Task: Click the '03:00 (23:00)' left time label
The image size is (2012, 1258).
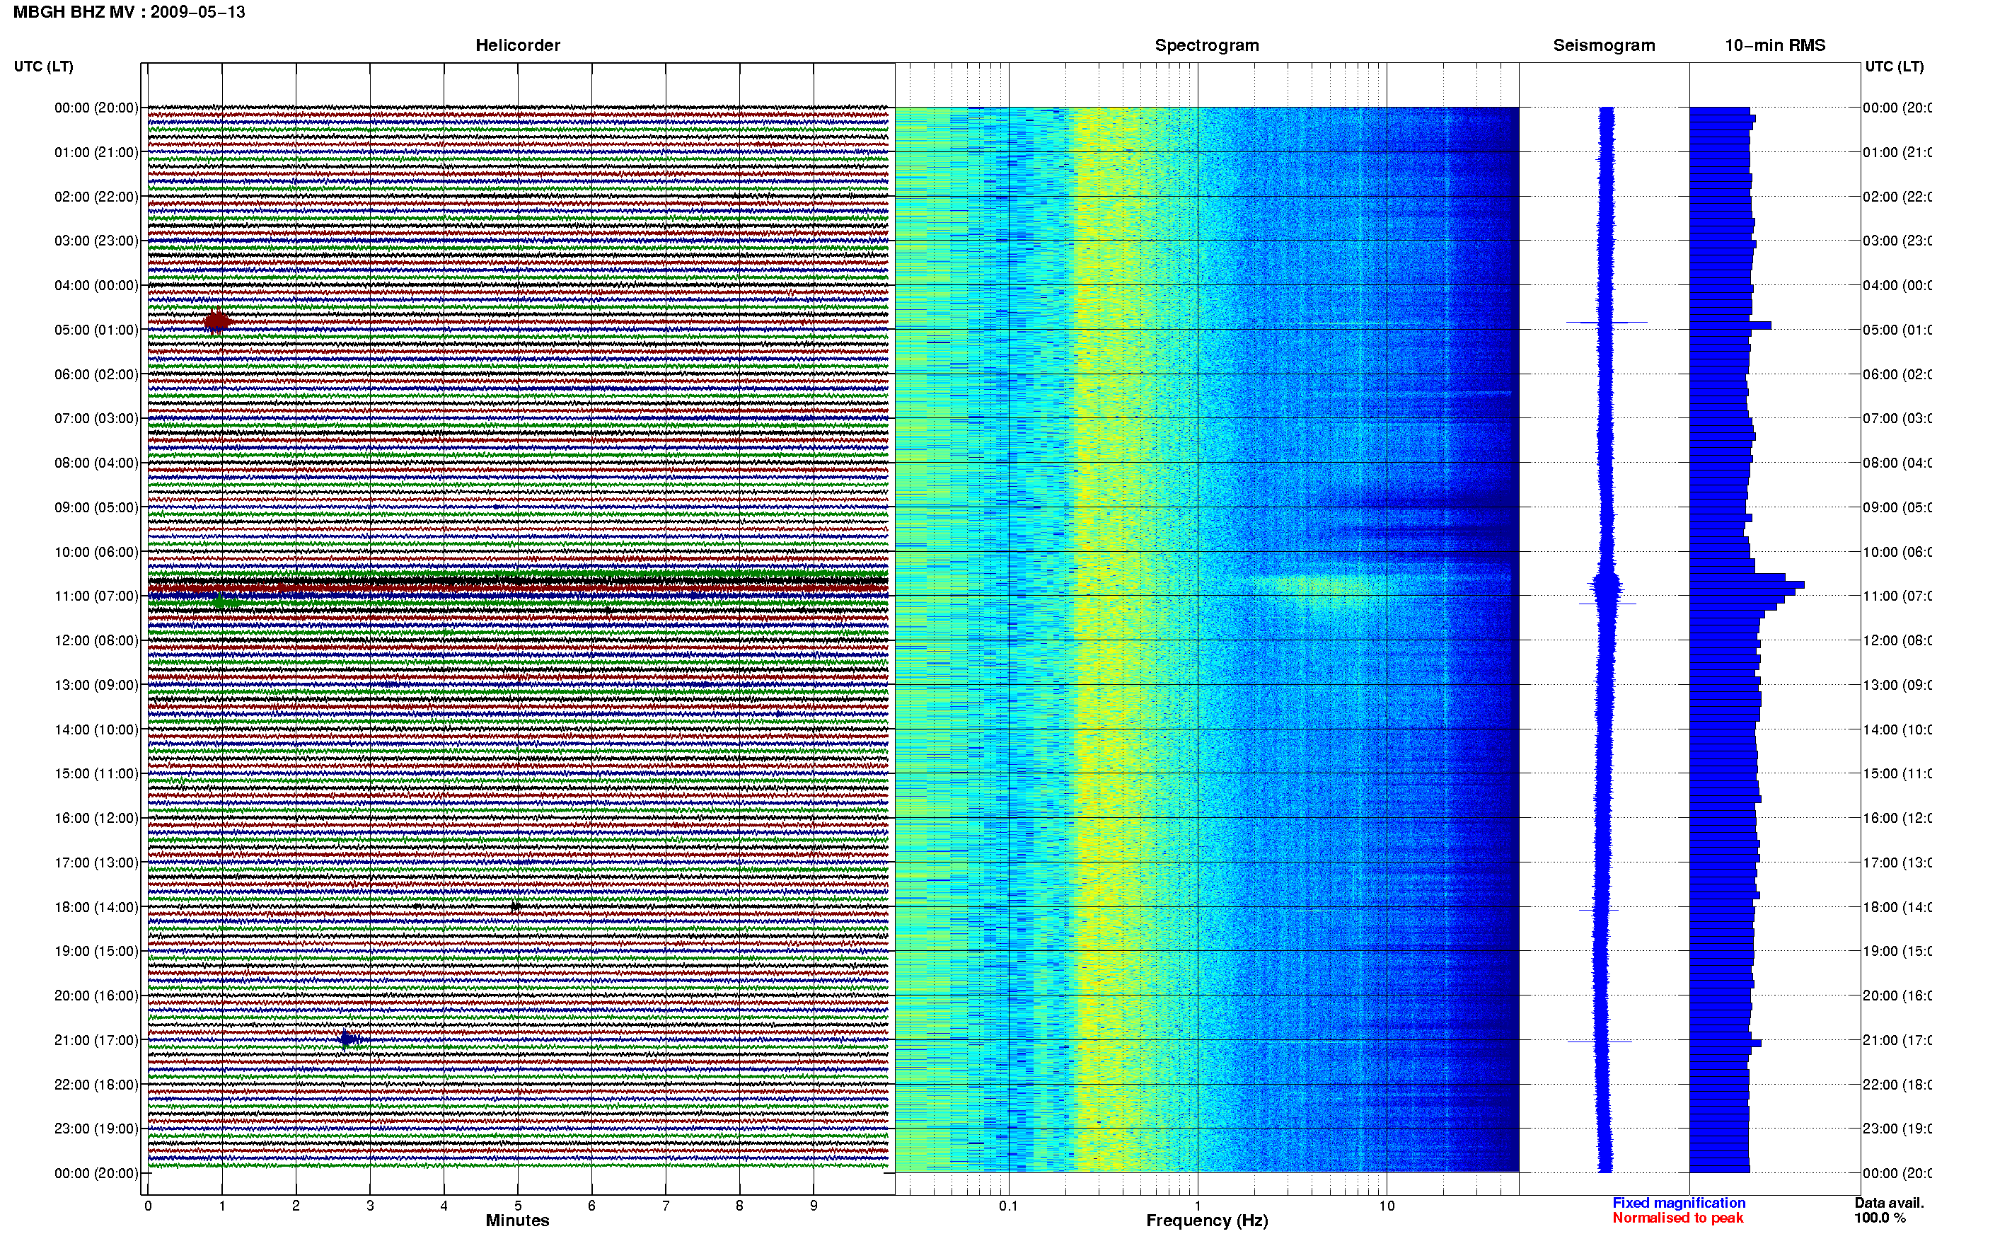Action: click(x=96, y=241)
